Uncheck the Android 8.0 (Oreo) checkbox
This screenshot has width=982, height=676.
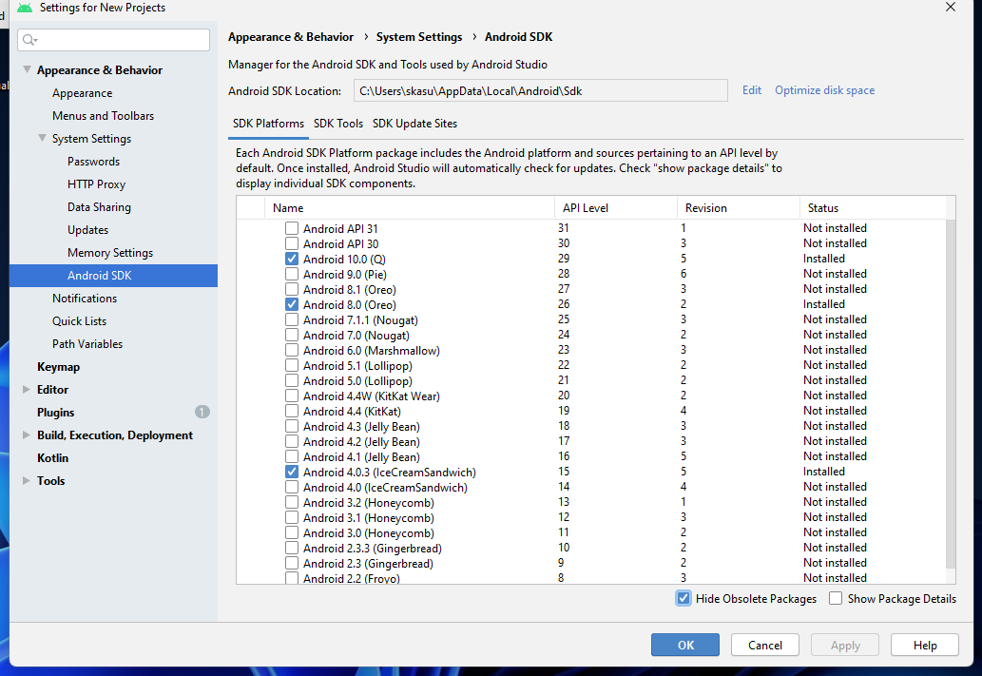tap(292, 304)
